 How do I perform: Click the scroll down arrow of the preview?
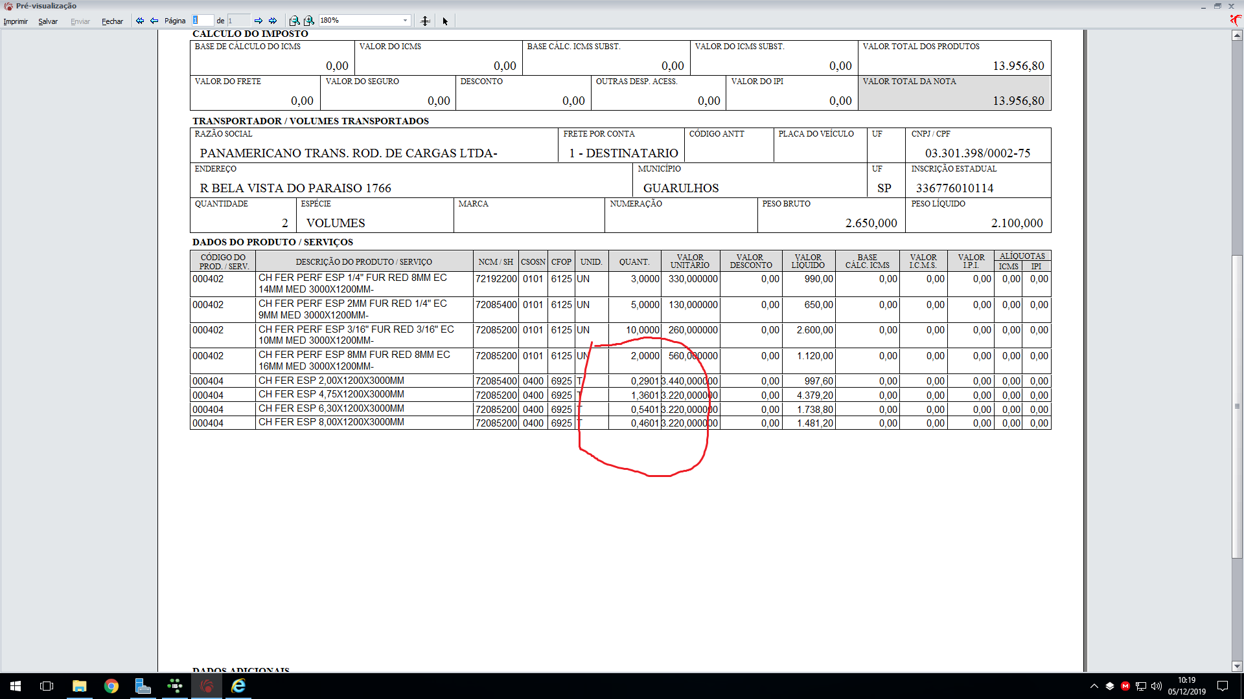[1237, 666]
